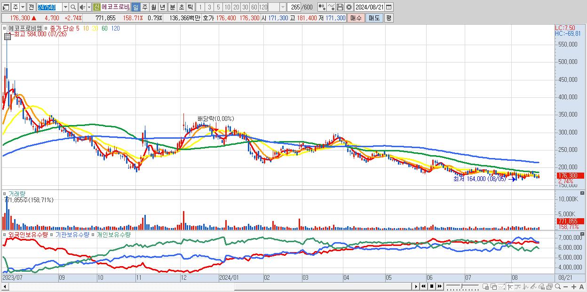This screenshot has width=587, height=292.
Task: Click the pencil-on-chart draw icon in bottom toolbar
Action: (x=533, y=286)
